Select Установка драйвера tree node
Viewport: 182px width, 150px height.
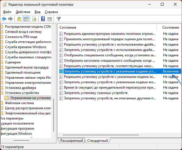click(21, 88)
